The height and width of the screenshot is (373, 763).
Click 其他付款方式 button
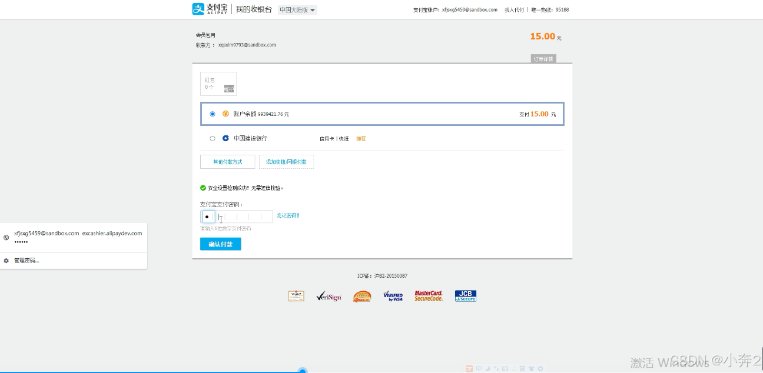(228, 162)
